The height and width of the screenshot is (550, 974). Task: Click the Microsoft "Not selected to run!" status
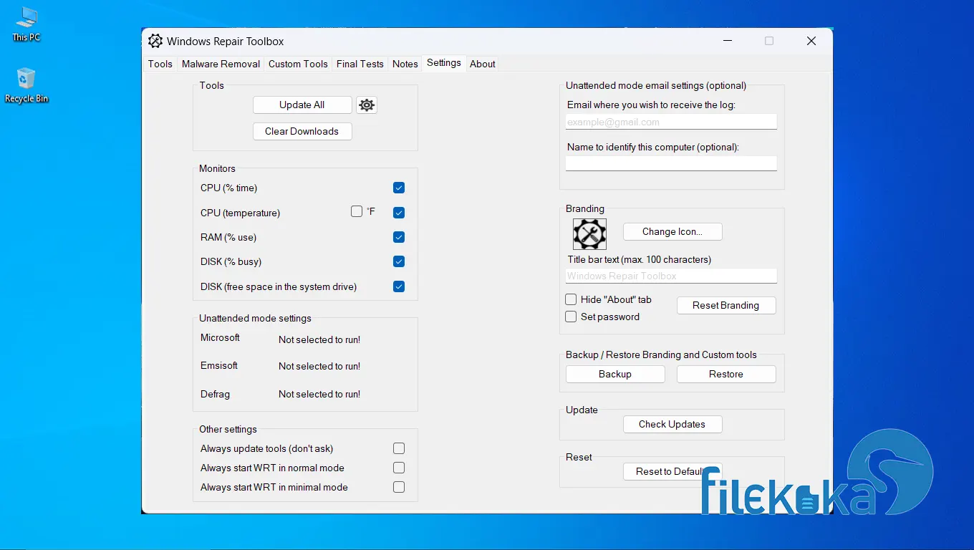tap(319, 339)
